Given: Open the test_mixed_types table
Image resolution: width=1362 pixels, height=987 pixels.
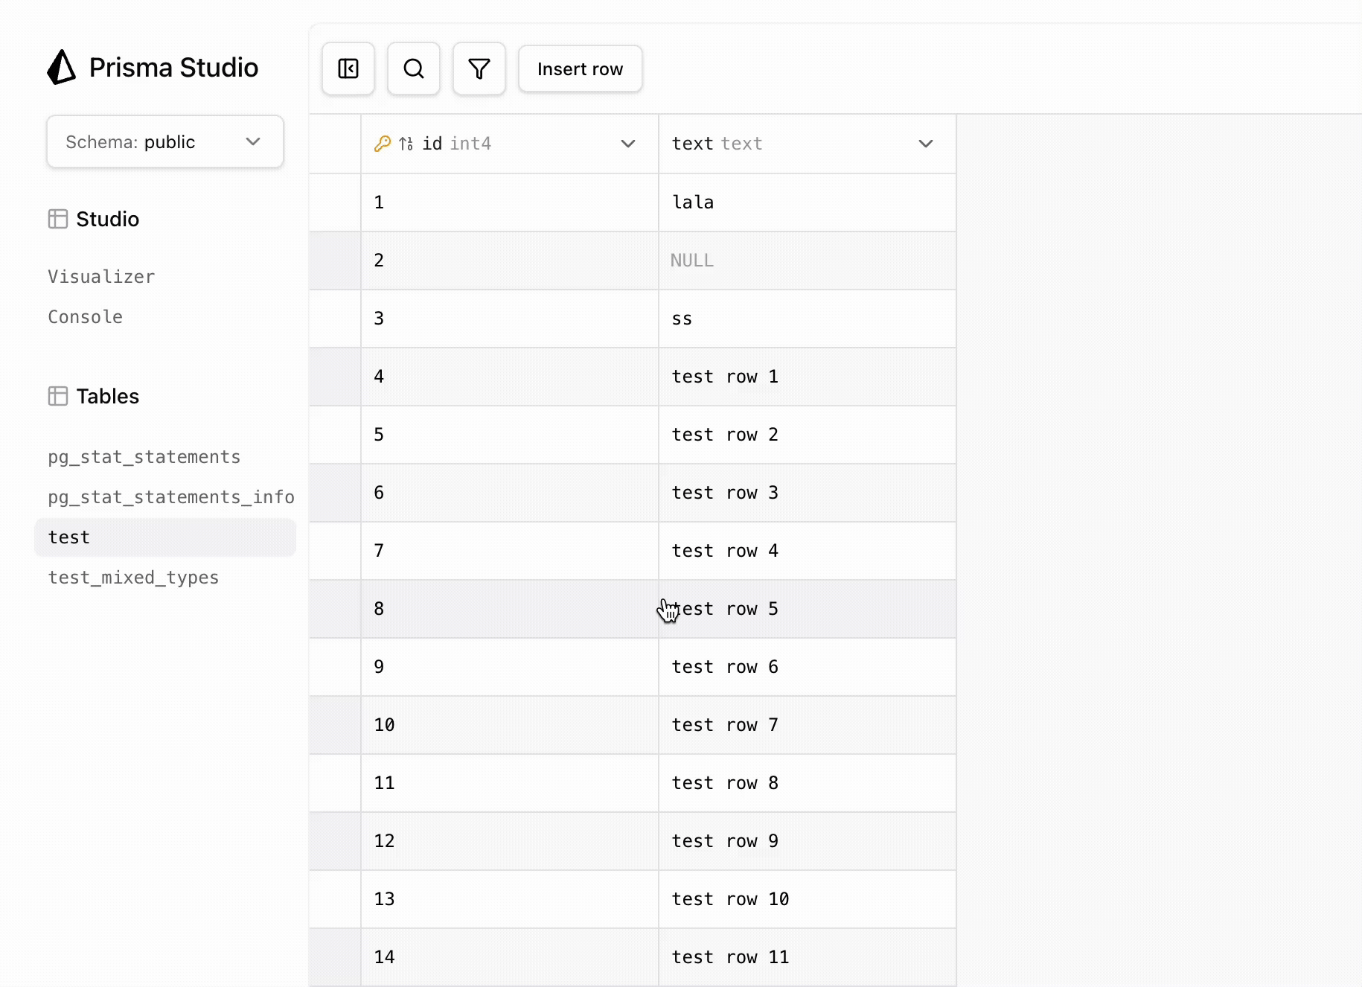Looking at the screenshot, I should tap(133, 577).
